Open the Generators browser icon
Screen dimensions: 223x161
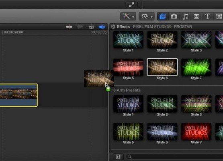tap(219, 17)
